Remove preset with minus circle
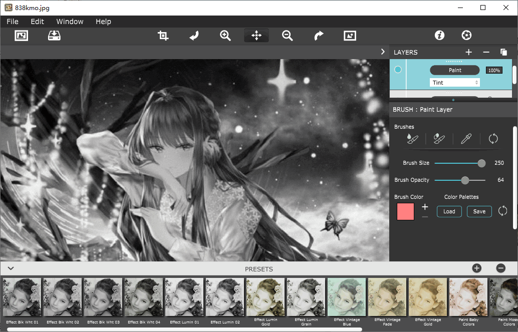The image size is (518, 332). [501, 268]
